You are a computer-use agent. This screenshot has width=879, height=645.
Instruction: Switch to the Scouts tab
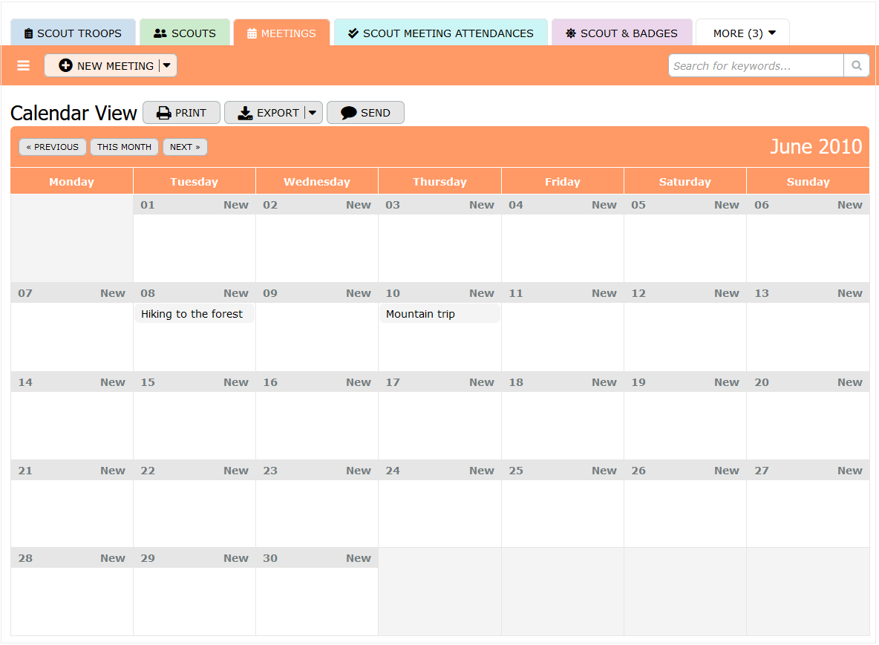(x=185, y=33)
